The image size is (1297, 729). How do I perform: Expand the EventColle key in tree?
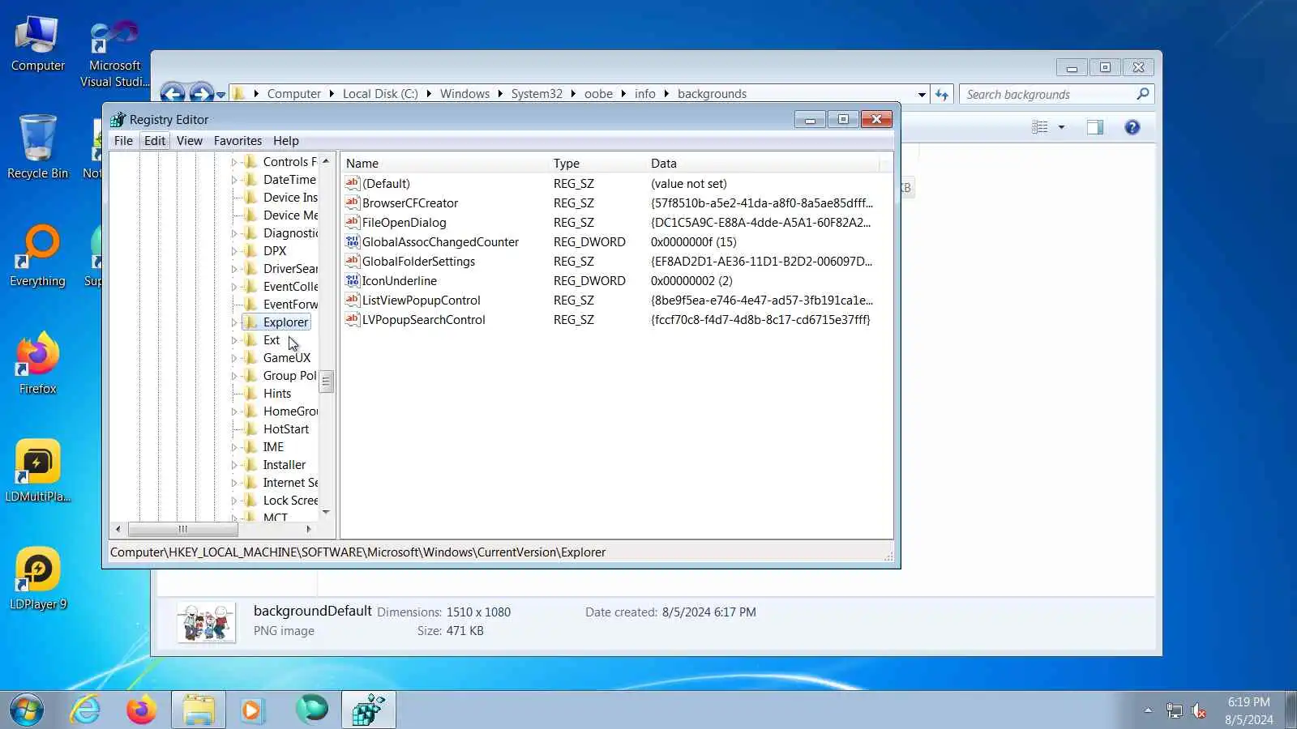[x=234, y=287]
